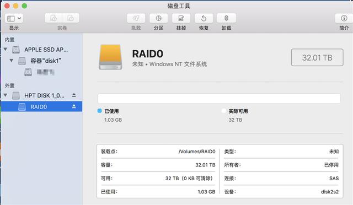Collapse the APPLE SSD disk tree
Viewport: 353px width, 205px height.
point(6,49)
